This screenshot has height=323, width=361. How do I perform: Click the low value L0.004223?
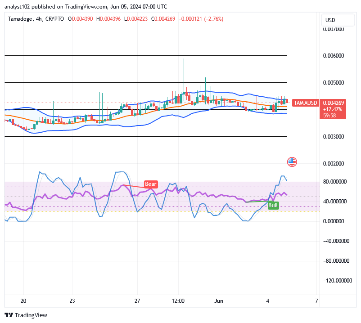136,19
